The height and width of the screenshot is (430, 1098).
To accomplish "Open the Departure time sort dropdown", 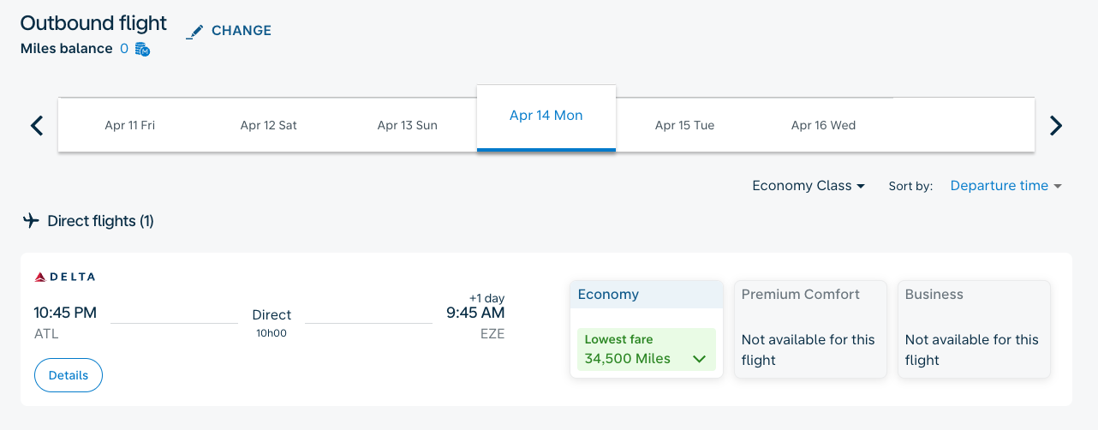I will (1006, 186).
